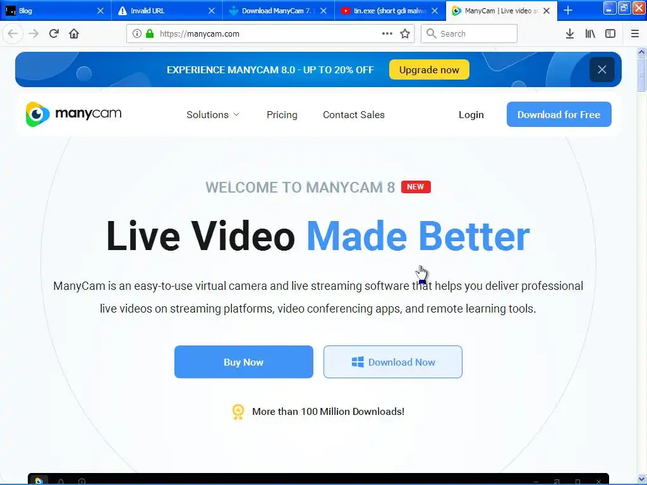Click the Buy Now button
The image size is (647, 485).
click(x=243, y=362)
